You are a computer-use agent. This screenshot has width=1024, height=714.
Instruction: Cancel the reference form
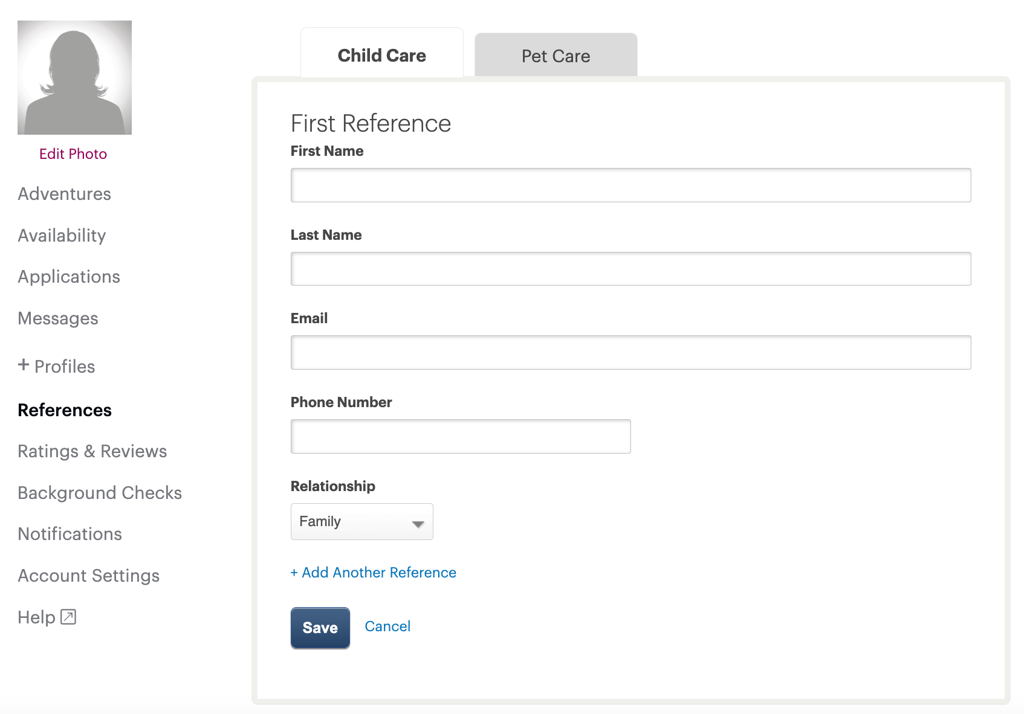click(x=387, y=626)
